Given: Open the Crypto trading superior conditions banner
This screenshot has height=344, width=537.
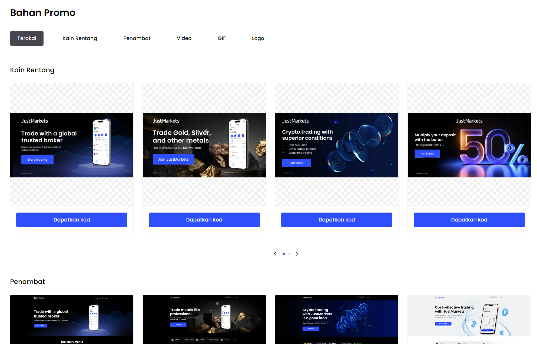Looking at the screenshot, I should click(337, 145).
